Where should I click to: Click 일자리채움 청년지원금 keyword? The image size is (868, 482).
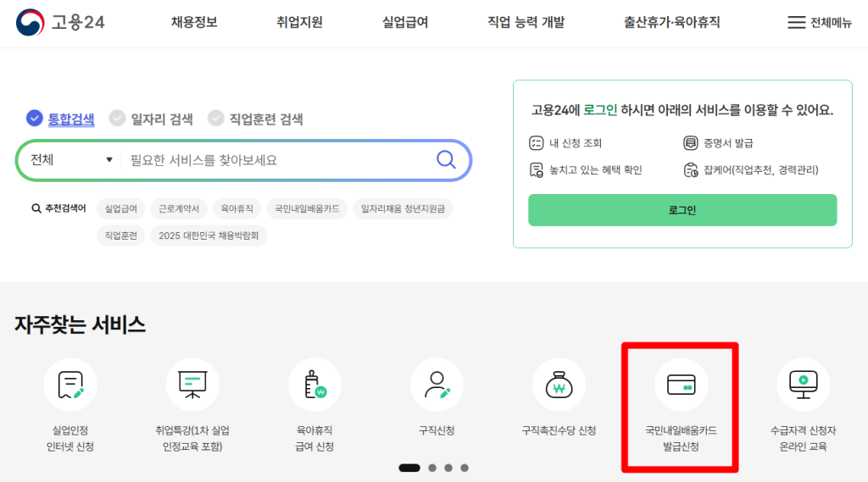click(403, 208)
